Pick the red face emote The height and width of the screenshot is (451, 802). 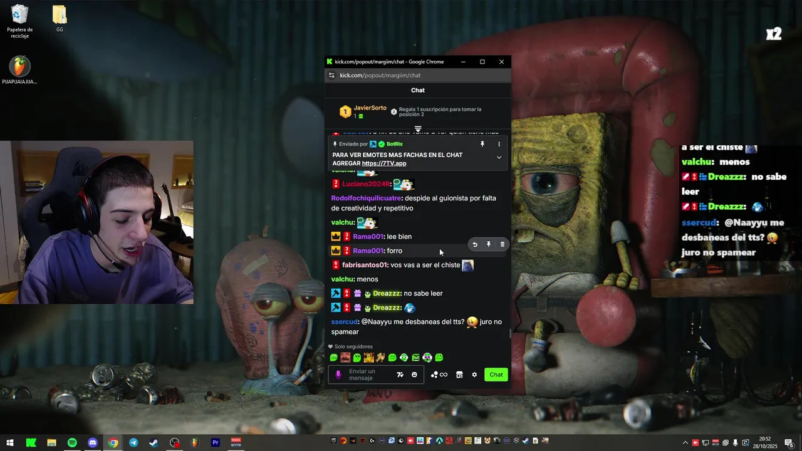345,358
